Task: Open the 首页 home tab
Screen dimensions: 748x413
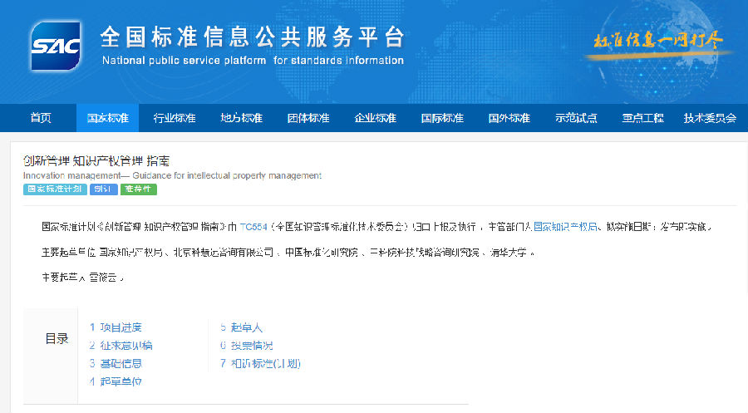Action: pos(41,118)
